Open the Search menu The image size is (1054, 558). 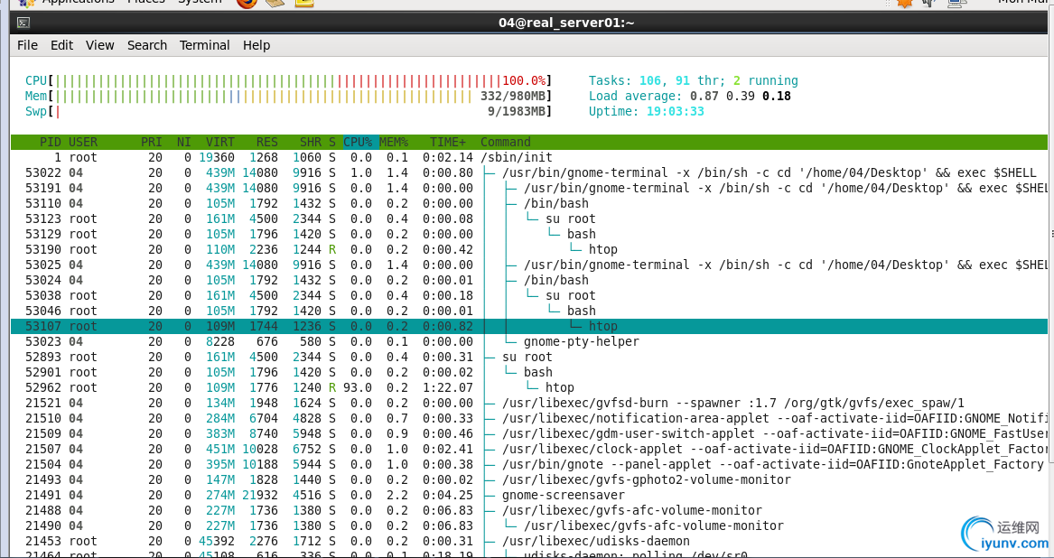pyautogui.click(x=147, y=45)
